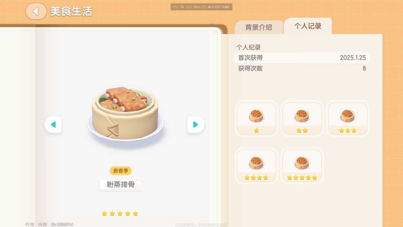Select the three-star 粉蒸排骨 card
Viewport: 403px width, 227px height.
[348, 118]
